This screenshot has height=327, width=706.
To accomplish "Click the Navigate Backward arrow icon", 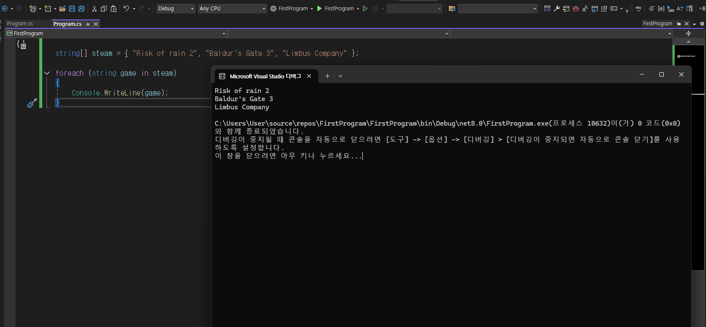I will (4, 9).
